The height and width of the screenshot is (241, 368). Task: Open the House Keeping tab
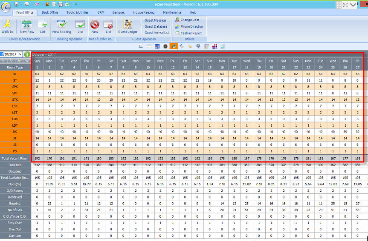point(144,12)
